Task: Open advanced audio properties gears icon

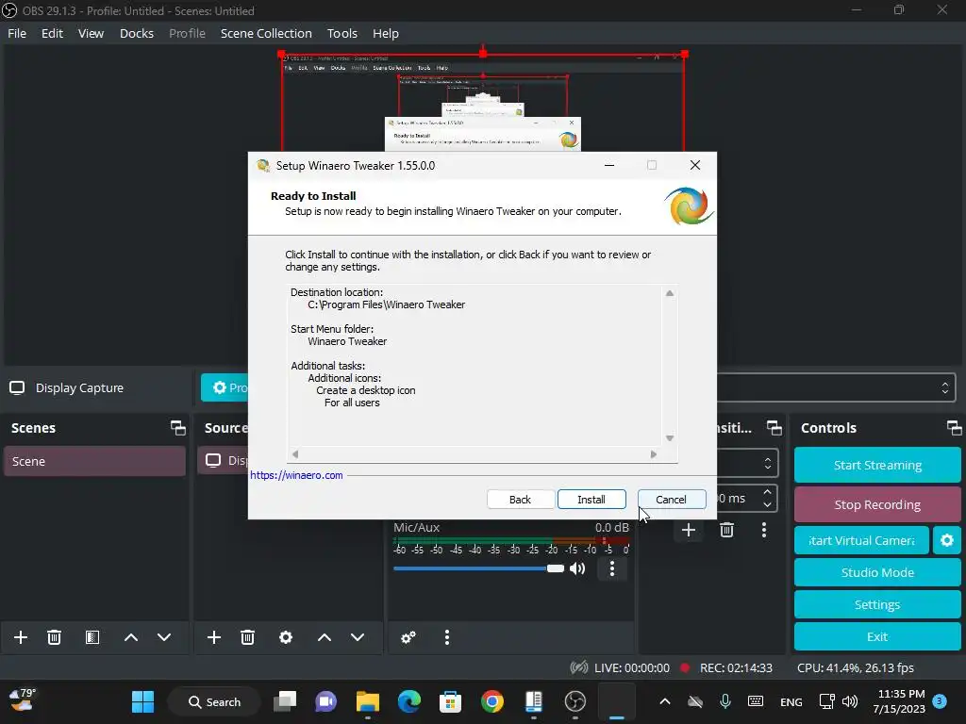Action: click(x=408, y=637)
